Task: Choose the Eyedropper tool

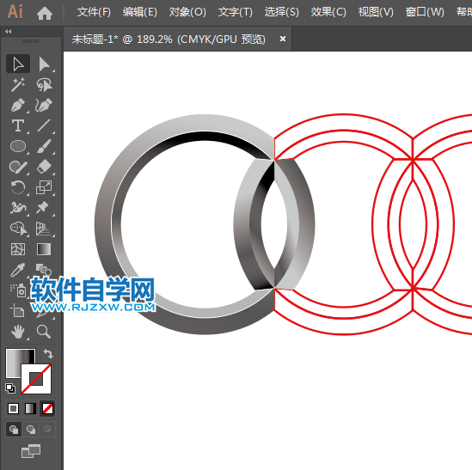Action: click(18, 270)
